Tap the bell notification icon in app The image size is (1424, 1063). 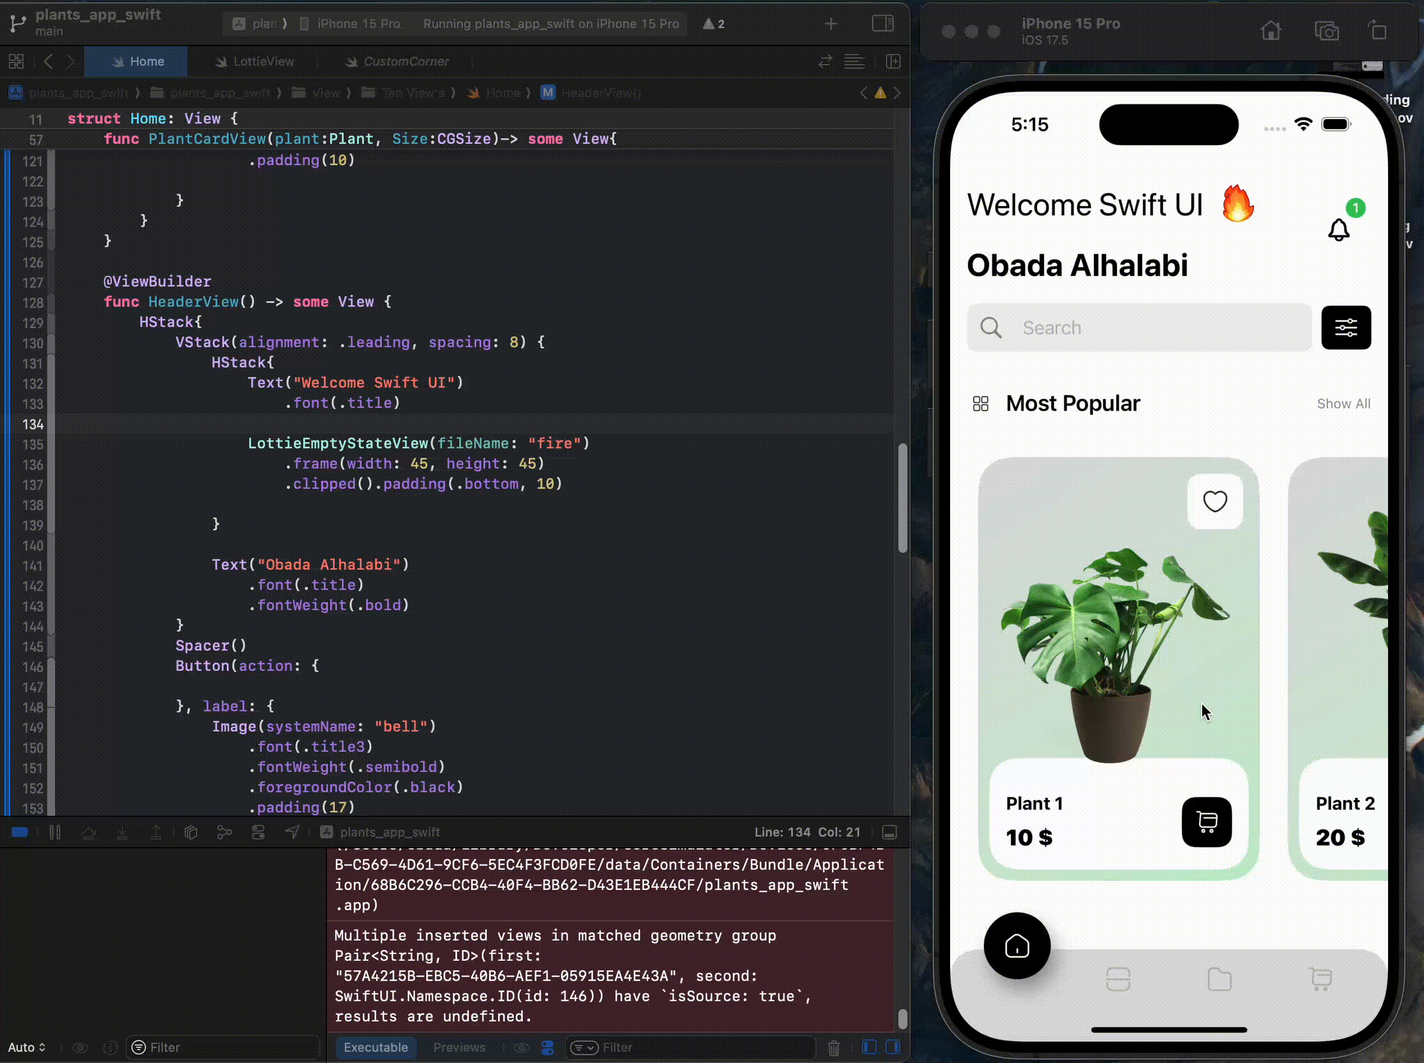pyautogui.click(x=1339, y=230)
